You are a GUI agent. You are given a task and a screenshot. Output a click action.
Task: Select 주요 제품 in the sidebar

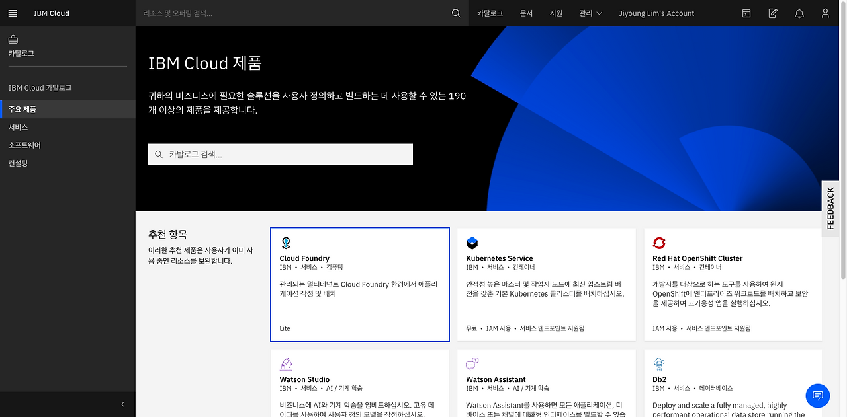(x=67, y=109)
